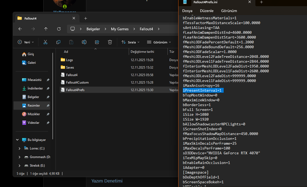Open the Dosya menu in Notepad

pos(187,11)
